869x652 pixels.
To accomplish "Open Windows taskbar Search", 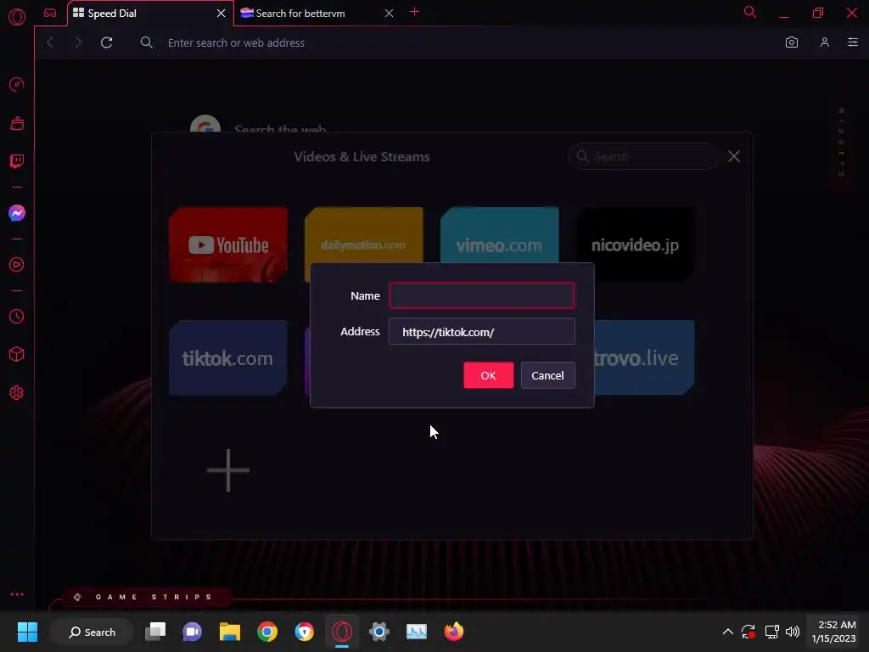I will coord(92,632).
